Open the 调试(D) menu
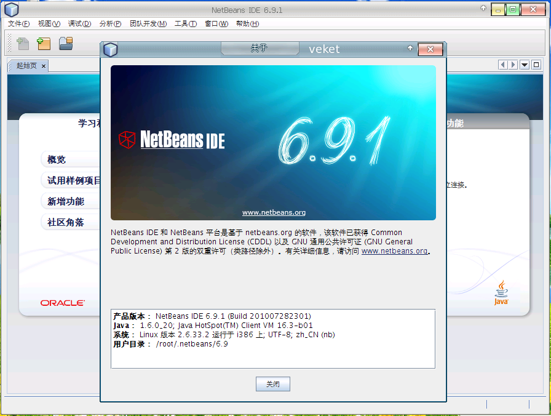551x416 pixels. point(79,23)
